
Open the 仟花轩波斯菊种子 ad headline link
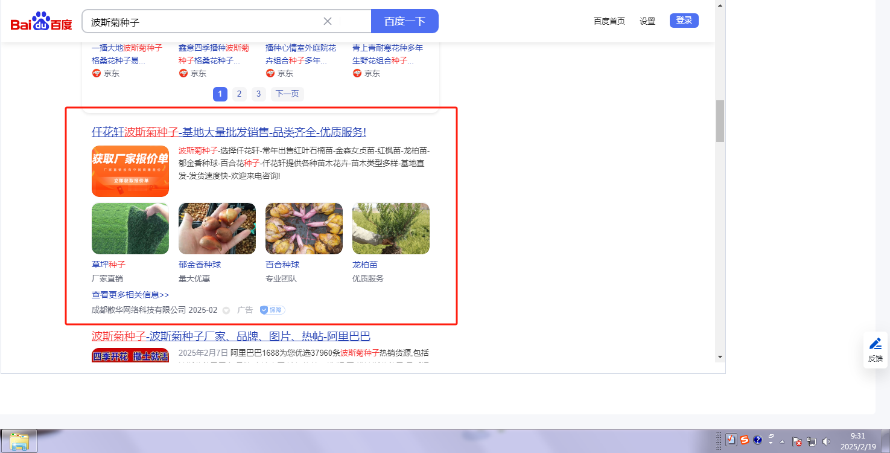[229, 132]
